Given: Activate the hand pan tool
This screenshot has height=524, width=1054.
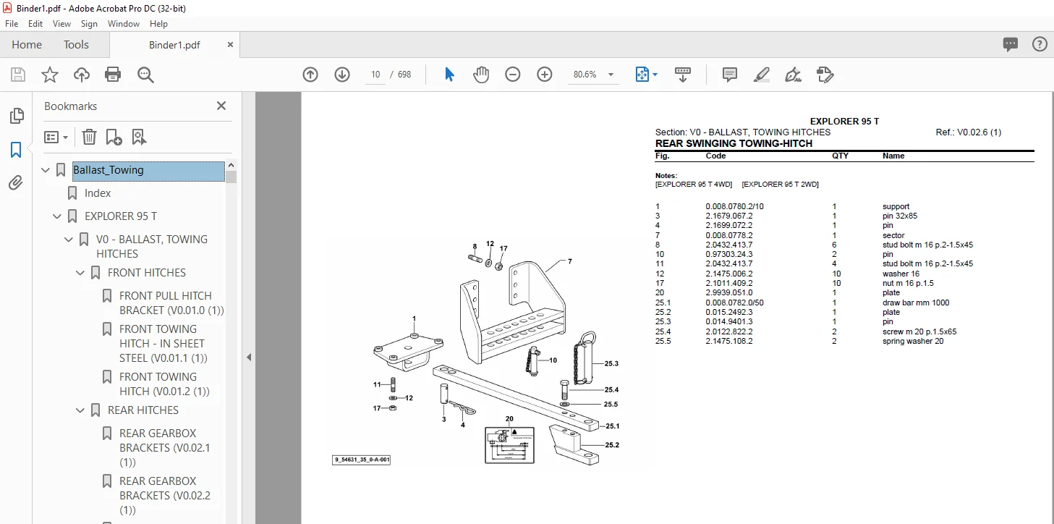Looking at the screenshot, I should click(x=481, y=75).
